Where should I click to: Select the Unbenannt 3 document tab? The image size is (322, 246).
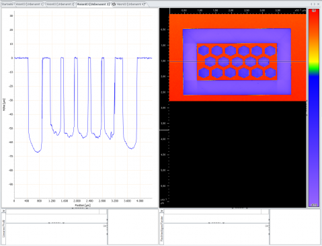(x=93, y=4)
